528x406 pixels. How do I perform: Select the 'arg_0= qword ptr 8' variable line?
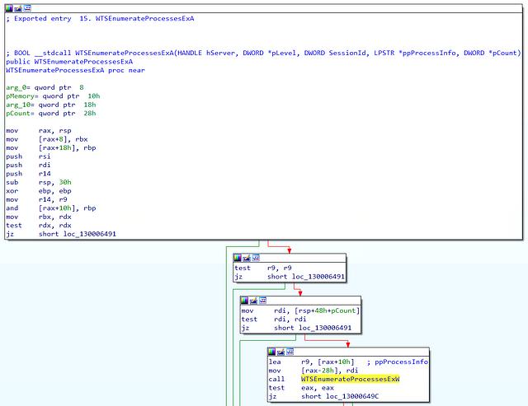[x=45, y=87]
